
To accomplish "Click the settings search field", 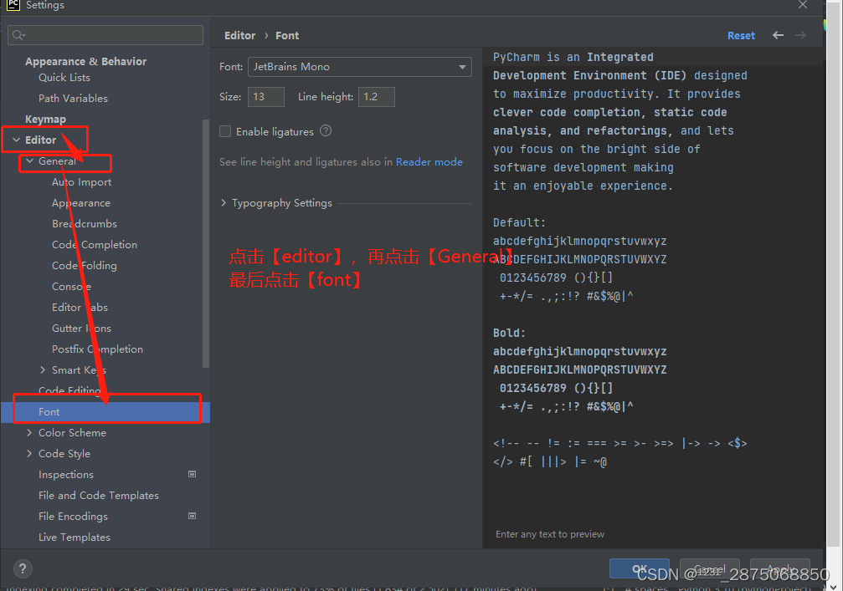I will tap(105, 35).
